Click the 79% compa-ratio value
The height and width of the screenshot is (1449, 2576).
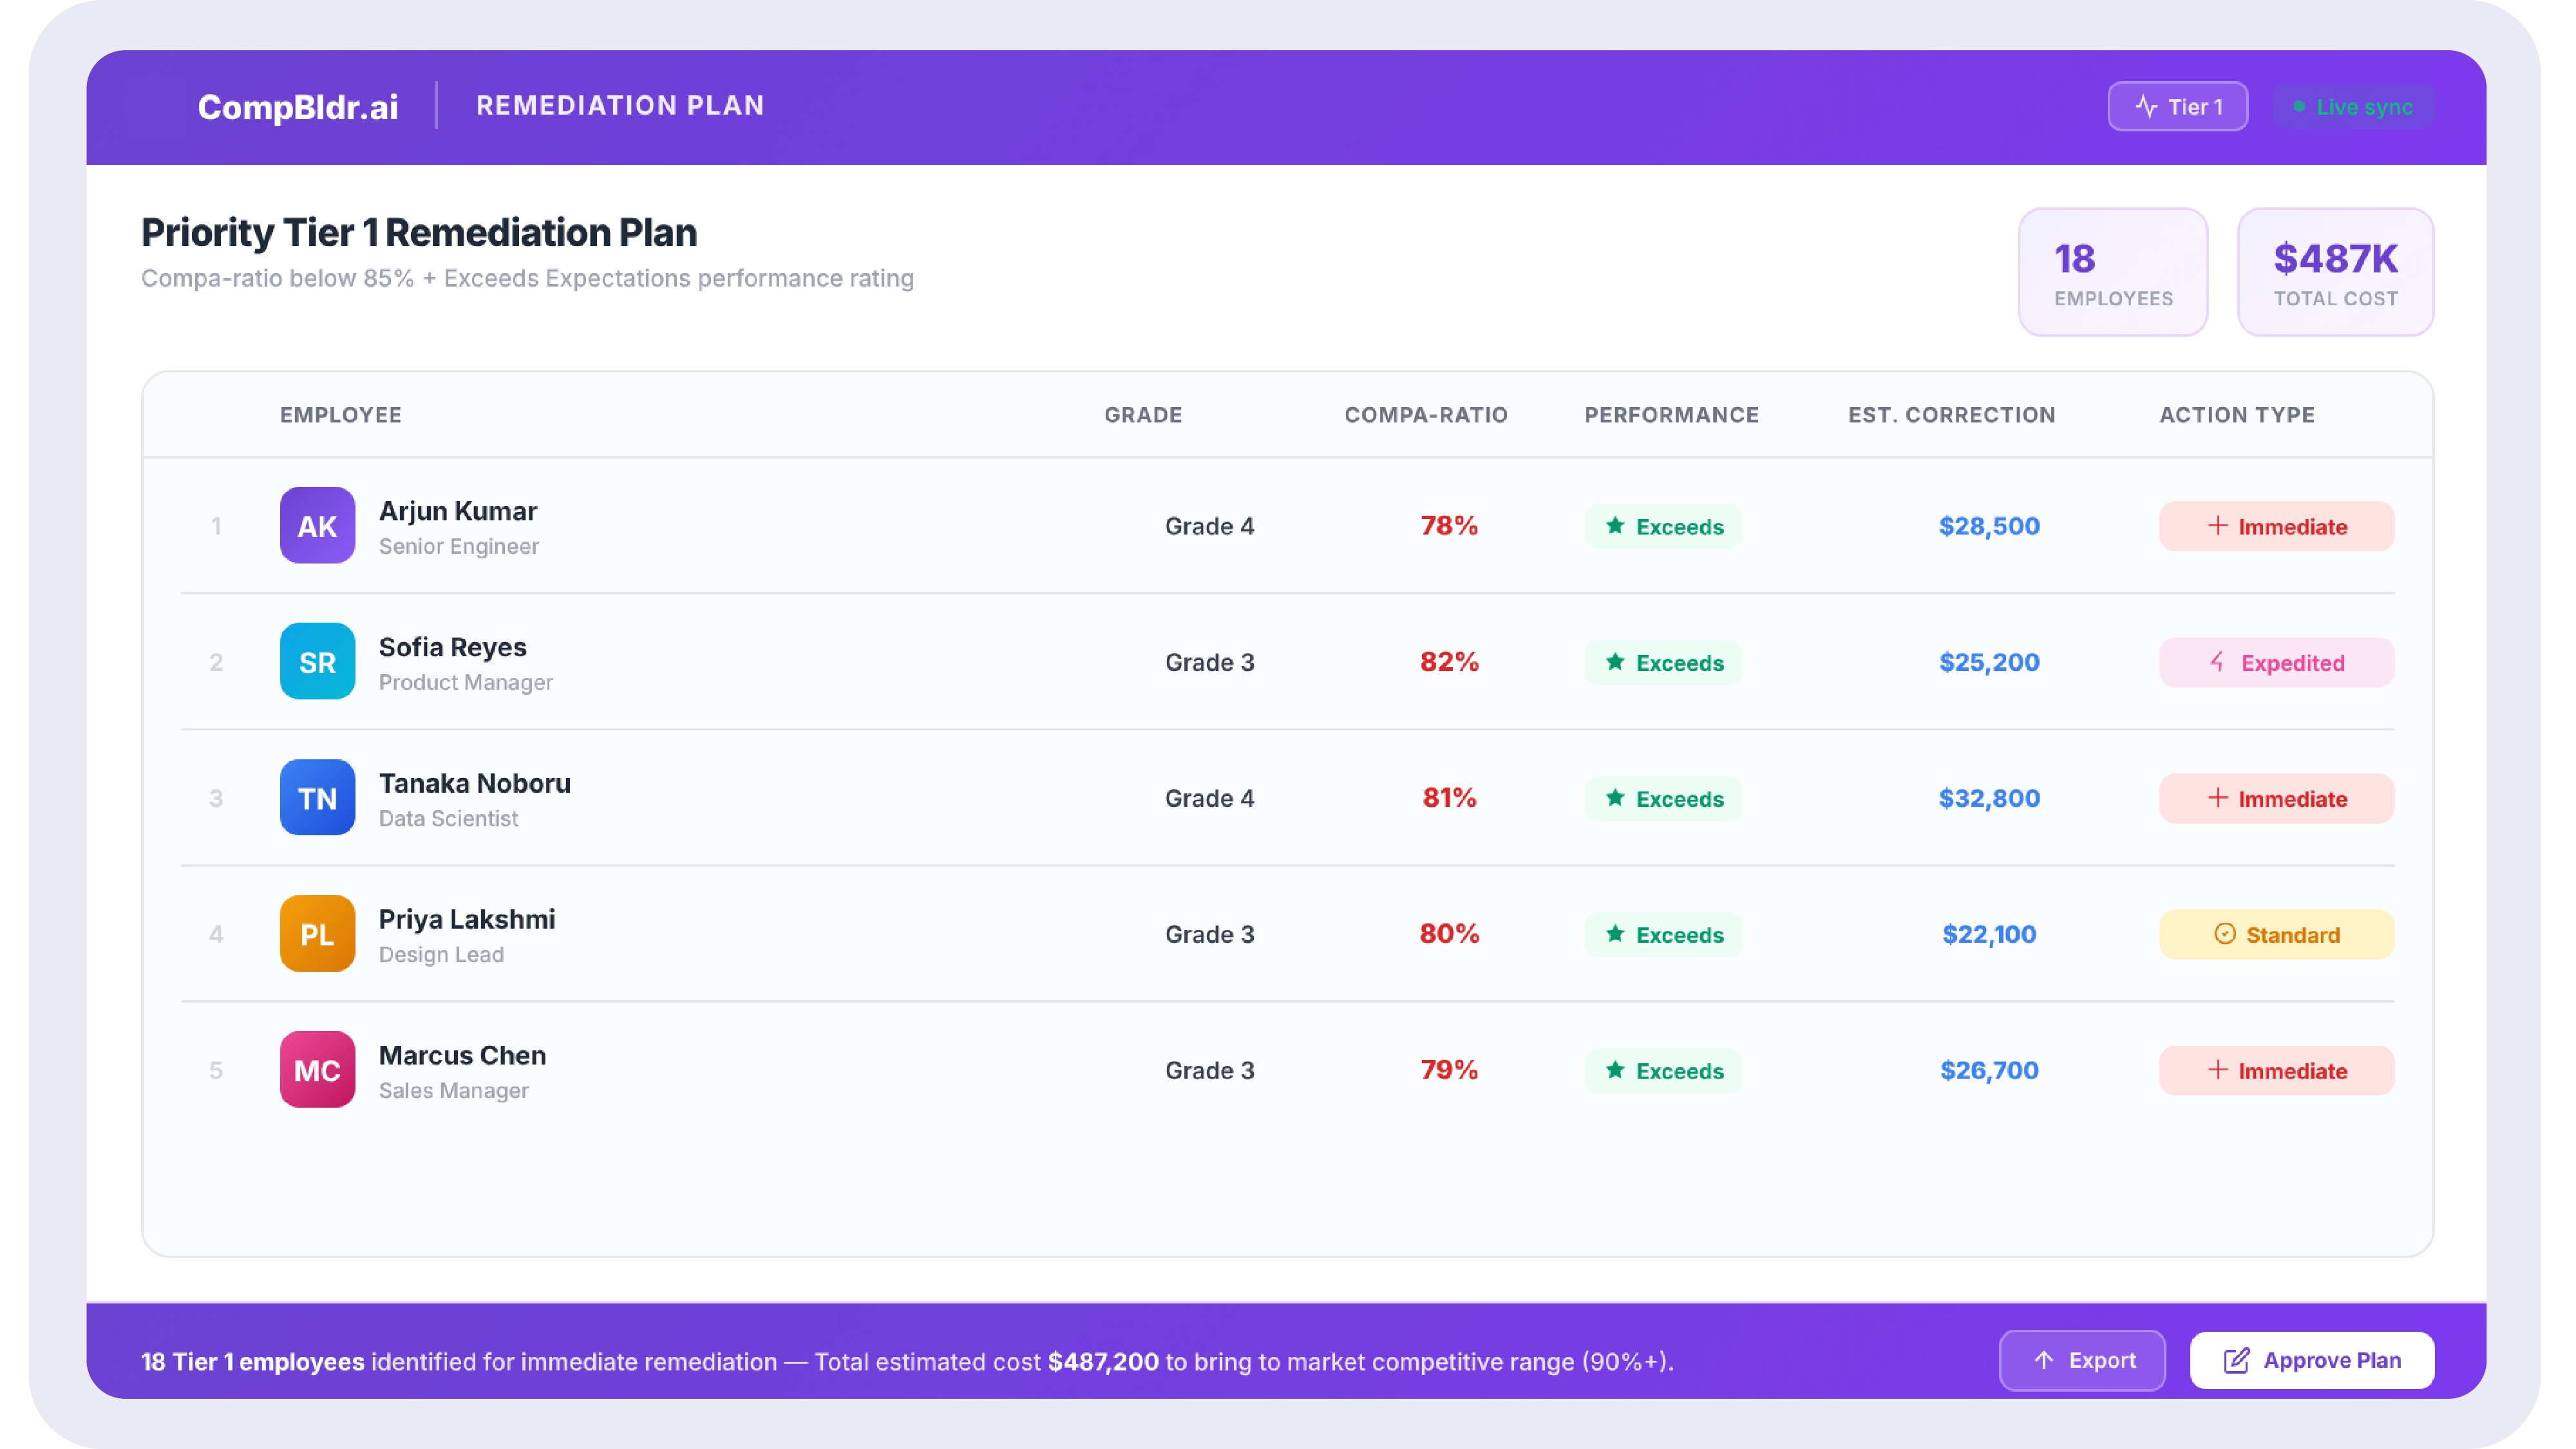[1449, 1069]
